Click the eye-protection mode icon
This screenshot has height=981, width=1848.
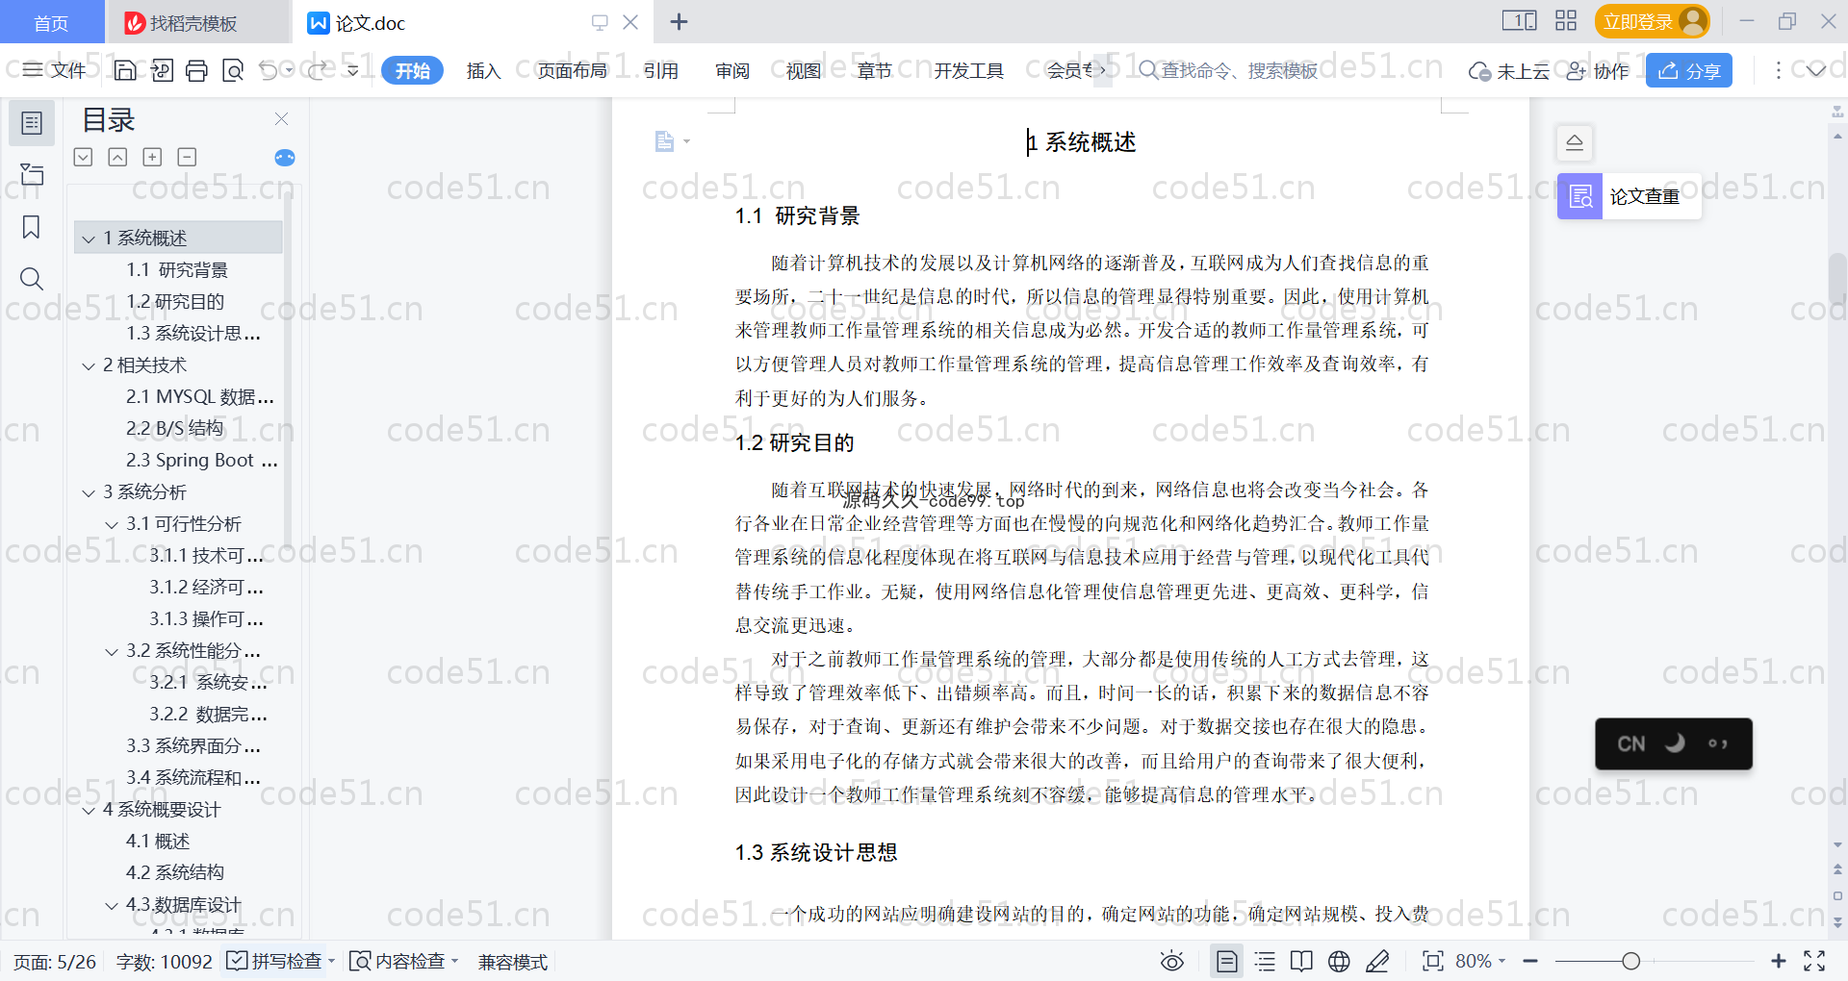click(1171, 961)
